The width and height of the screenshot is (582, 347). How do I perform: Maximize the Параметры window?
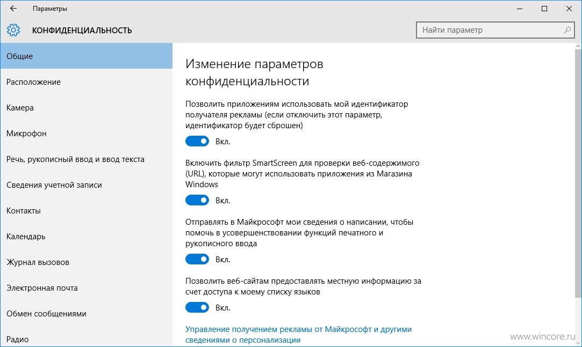click(x=544, y=9)
